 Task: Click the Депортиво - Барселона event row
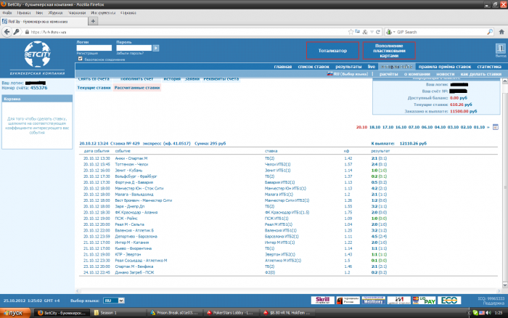click(x=288, y=236)
